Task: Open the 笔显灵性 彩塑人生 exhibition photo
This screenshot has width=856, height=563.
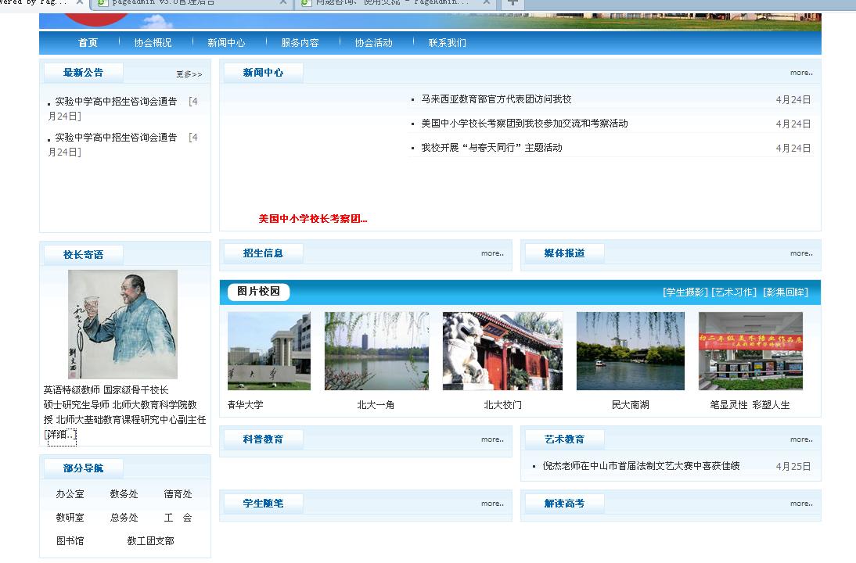Action: pyautogui.click(x=750, y=351)
